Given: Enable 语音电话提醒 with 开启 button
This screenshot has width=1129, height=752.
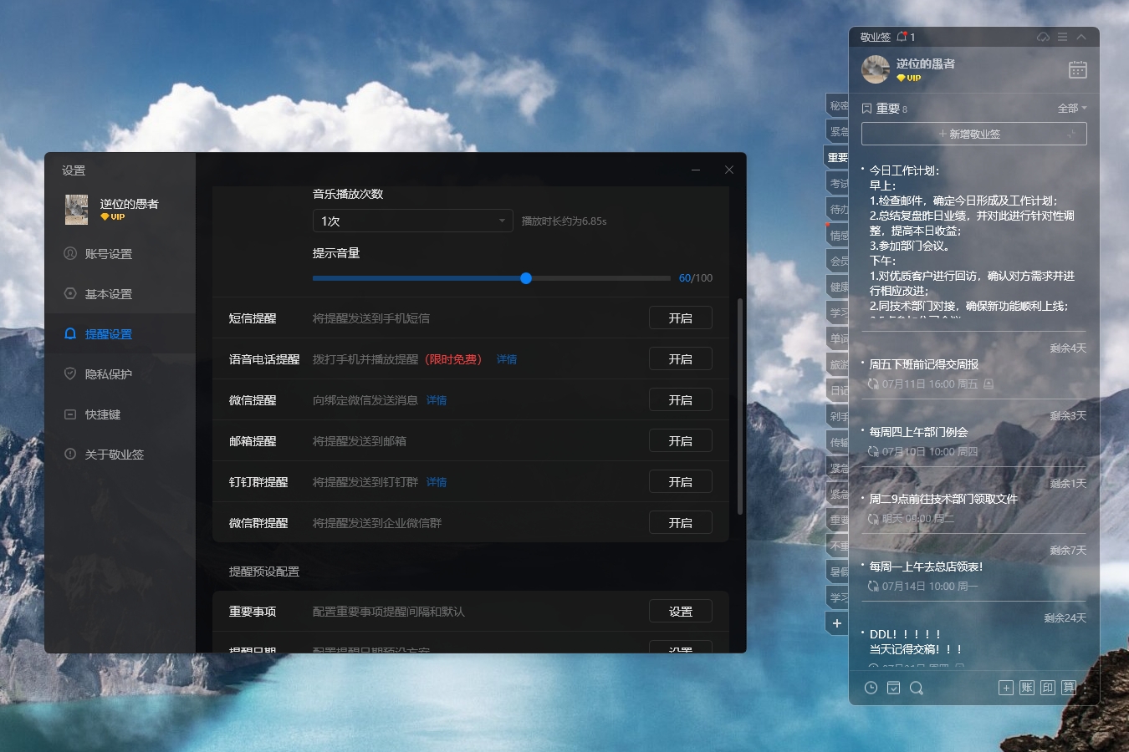Looking at the screenshot, I should tap(681, 359).
